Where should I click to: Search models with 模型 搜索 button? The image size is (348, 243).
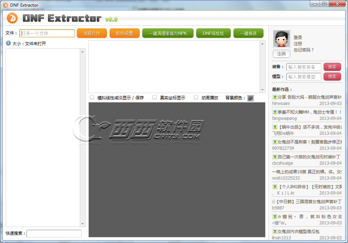pos(332,77)
